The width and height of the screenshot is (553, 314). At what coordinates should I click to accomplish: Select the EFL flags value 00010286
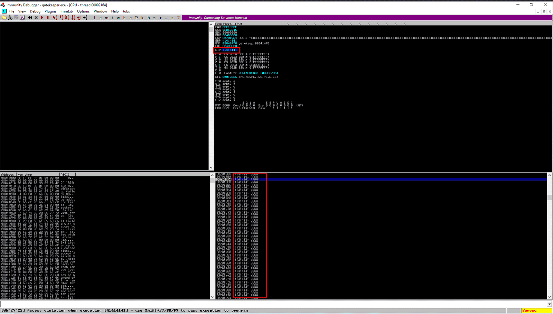pyautogui.click(x=229, y=77)
